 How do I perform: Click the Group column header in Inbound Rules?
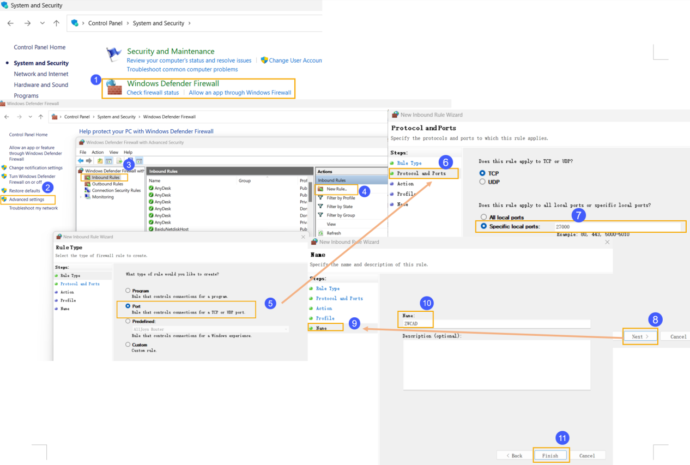pyautogui.click(x=245, y=180)
